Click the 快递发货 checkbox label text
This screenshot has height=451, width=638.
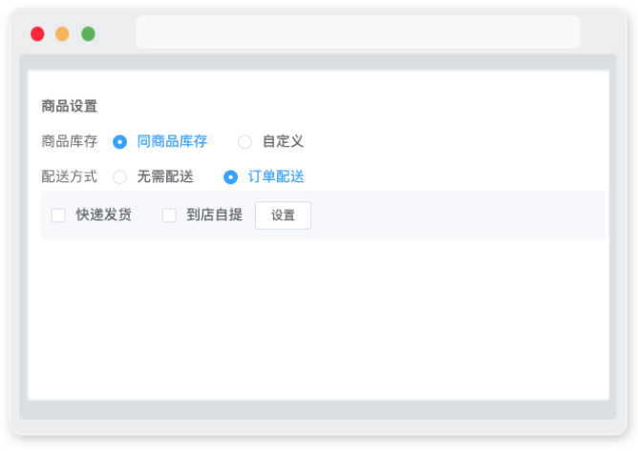coord(104,215)
